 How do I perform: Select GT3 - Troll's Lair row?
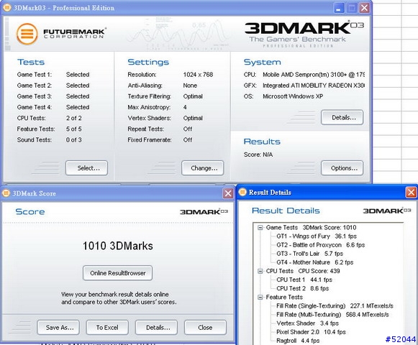[310, 254]
